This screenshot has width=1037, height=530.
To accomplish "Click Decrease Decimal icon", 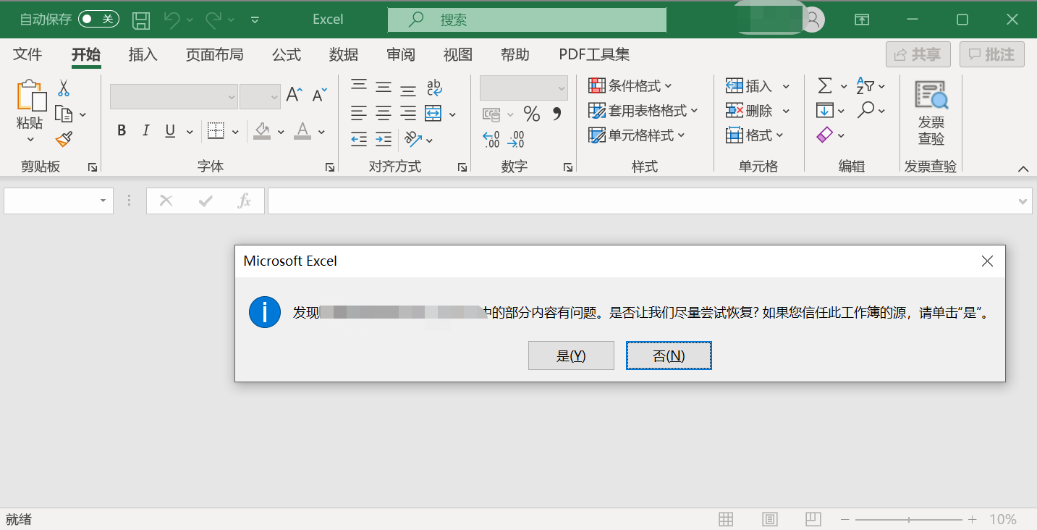I will point(516,139).
